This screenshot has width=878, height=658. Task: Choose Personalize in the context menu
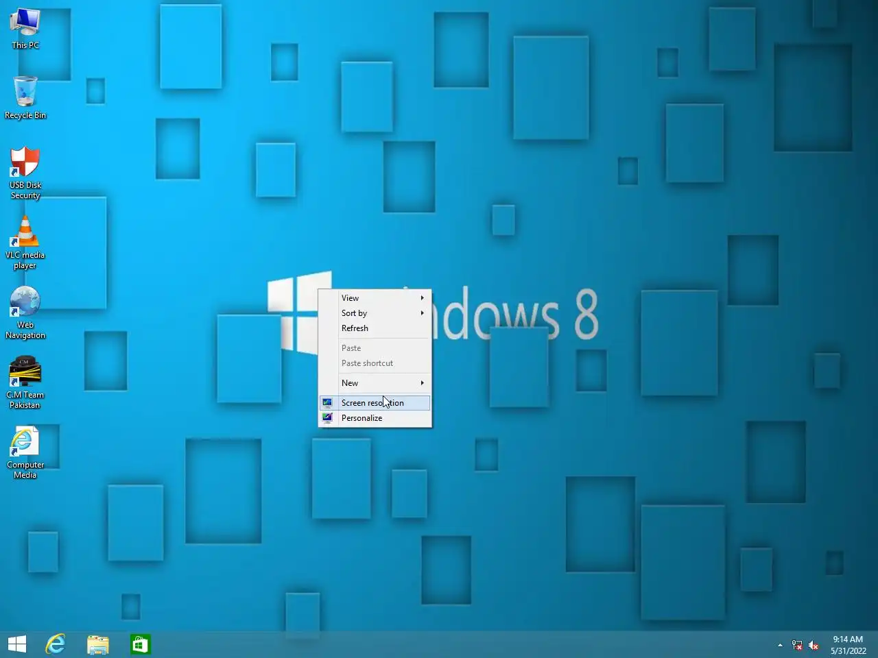click(x=375, y=418)
